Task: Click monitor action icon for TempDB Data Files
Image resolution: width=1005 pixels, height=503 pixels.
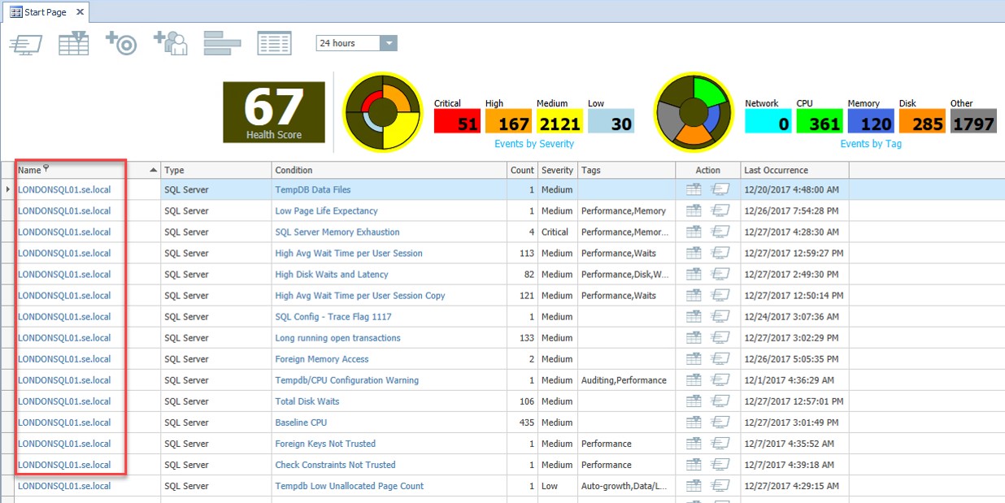Action: 720,189
